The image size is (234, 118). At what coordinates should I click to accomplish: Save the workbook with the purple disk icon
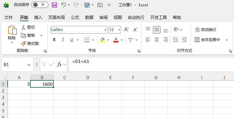(x=54, y=5)
